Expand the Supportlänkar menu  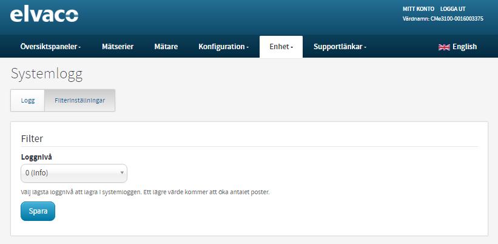tap(340, 46)
